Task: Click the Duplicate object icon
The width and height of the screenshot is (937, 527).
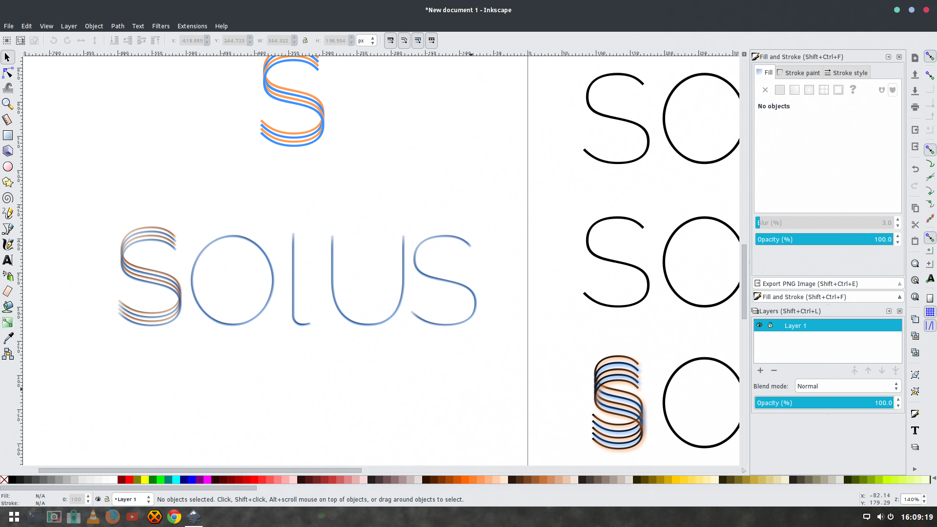Action: pos(915,319)
